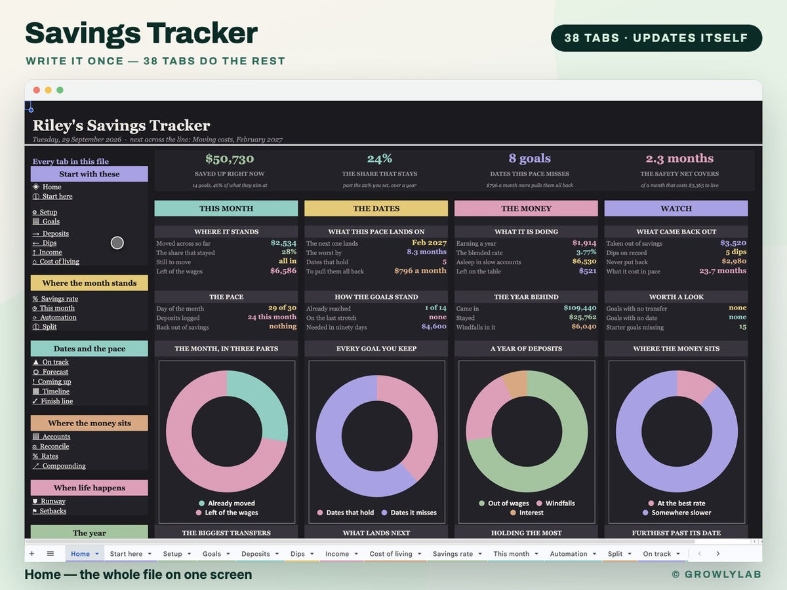Screen dimensions: 787x590
Task: Select the $3,520 taken out of savings value
Action: [x=733, y=243]
